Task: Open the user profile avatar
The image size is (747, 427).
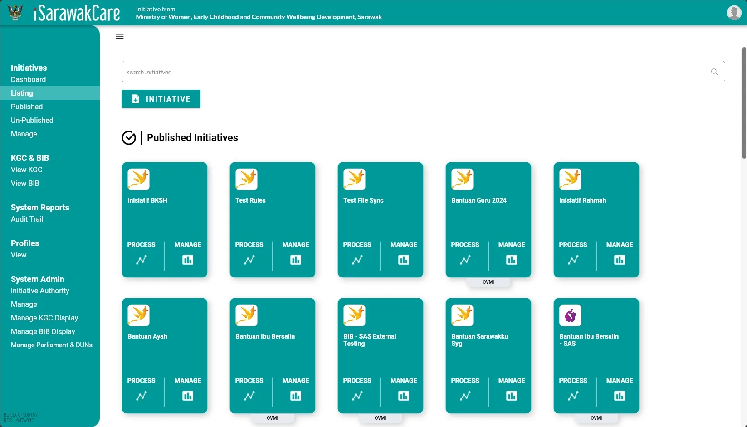Action: click(734, 13)
